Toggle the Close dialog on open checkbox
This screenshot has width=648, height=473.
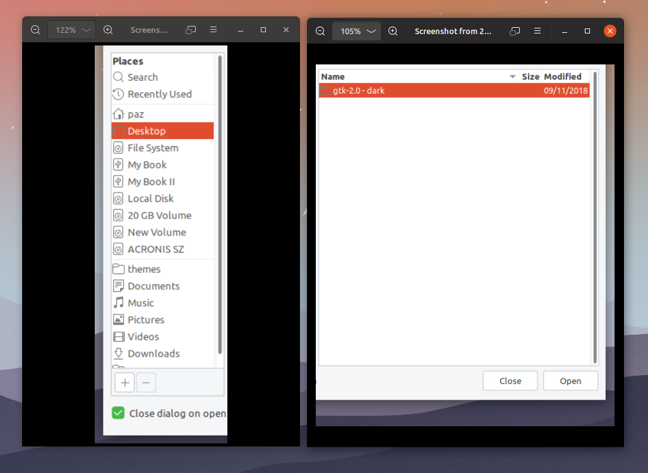(x=117, y=413)
